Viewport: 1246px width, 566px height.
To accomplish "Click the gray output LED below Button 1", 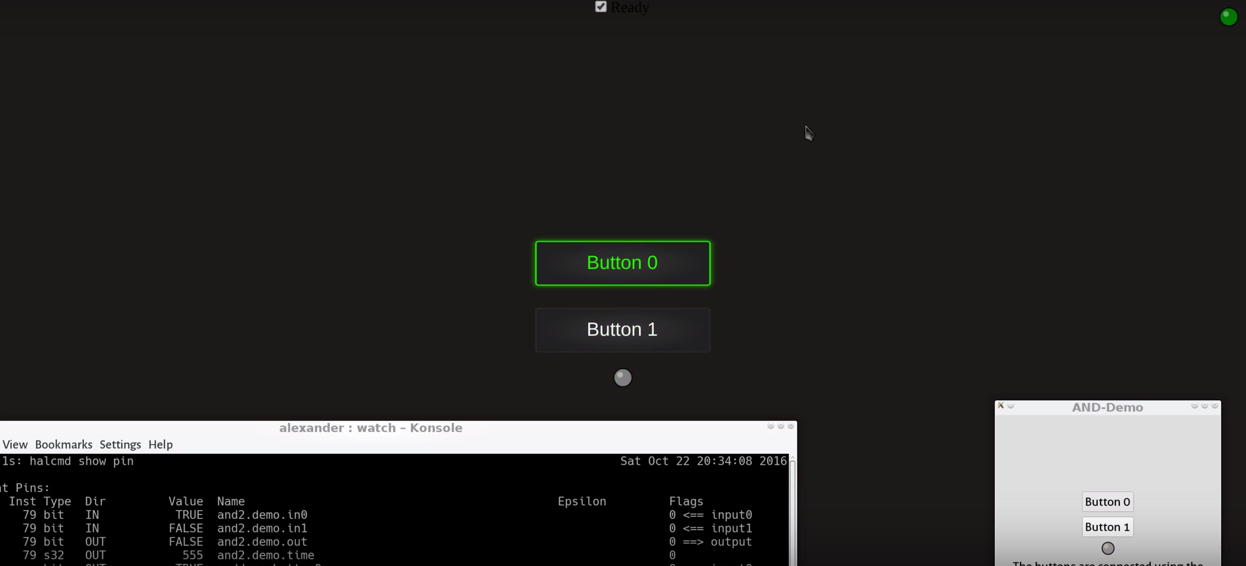I will (x=623, y=378).
